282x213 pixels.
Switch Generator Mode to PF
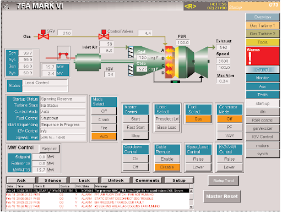pyautogui.click(x=229, y=127)
